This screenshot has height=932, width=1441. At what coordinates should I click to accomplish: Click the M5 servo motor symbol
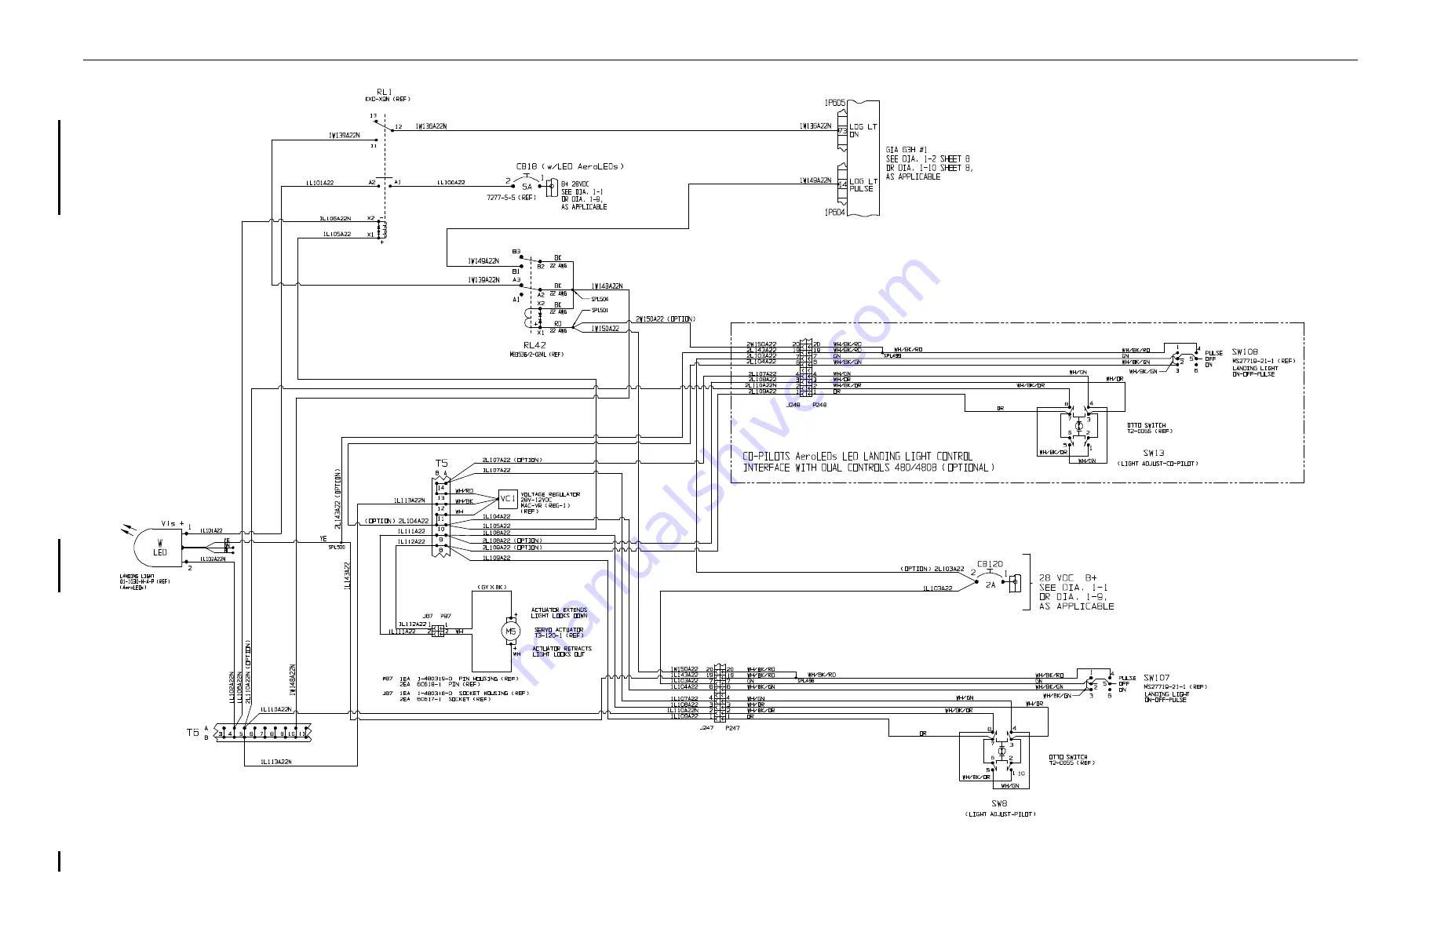pyautogui.click(x=511, y=632)
